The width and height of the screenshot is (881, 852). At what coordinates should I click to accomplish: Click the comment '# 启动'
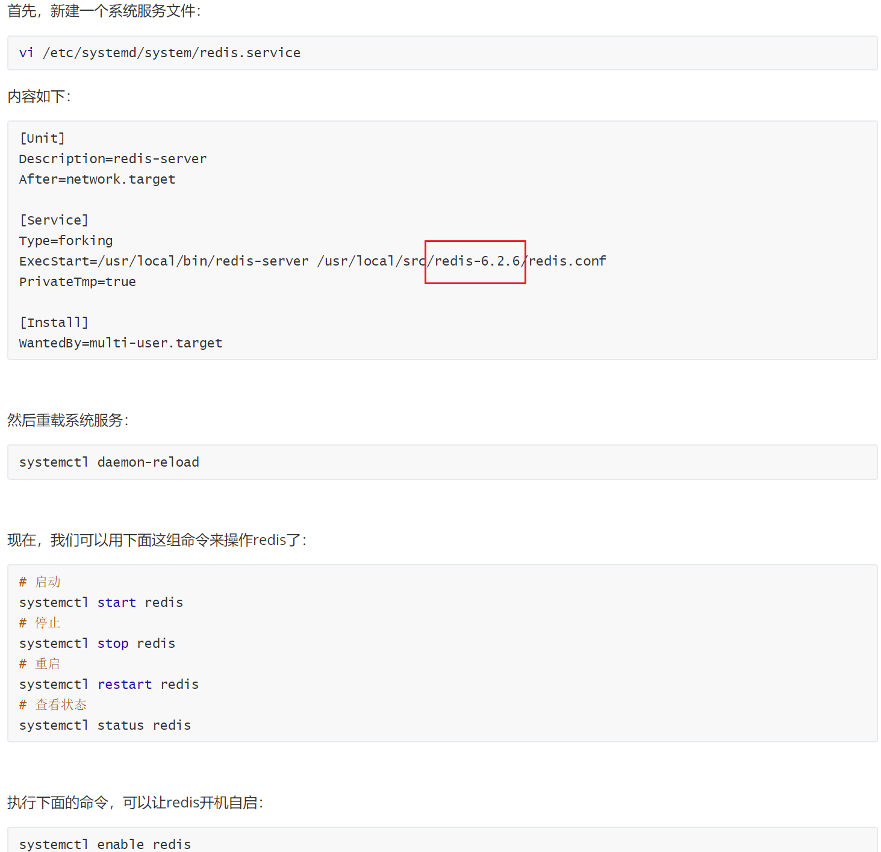(40, 582)
